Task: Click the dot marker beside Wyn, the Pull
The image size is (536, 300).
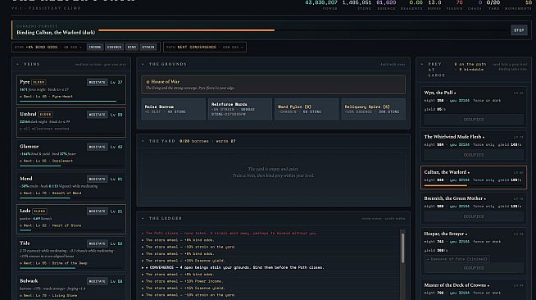Action: [x=455, y=93]
